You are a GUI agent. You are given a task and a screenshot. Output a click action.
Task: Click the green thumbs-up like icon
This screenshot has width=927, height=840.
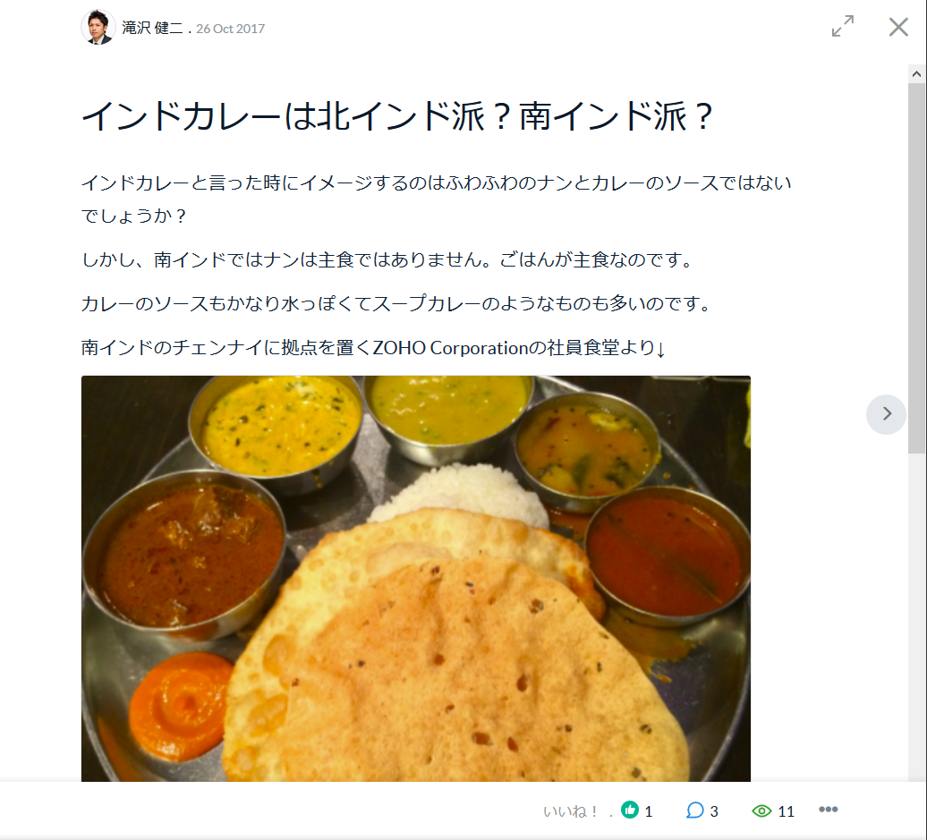click(x=630, y=810)
